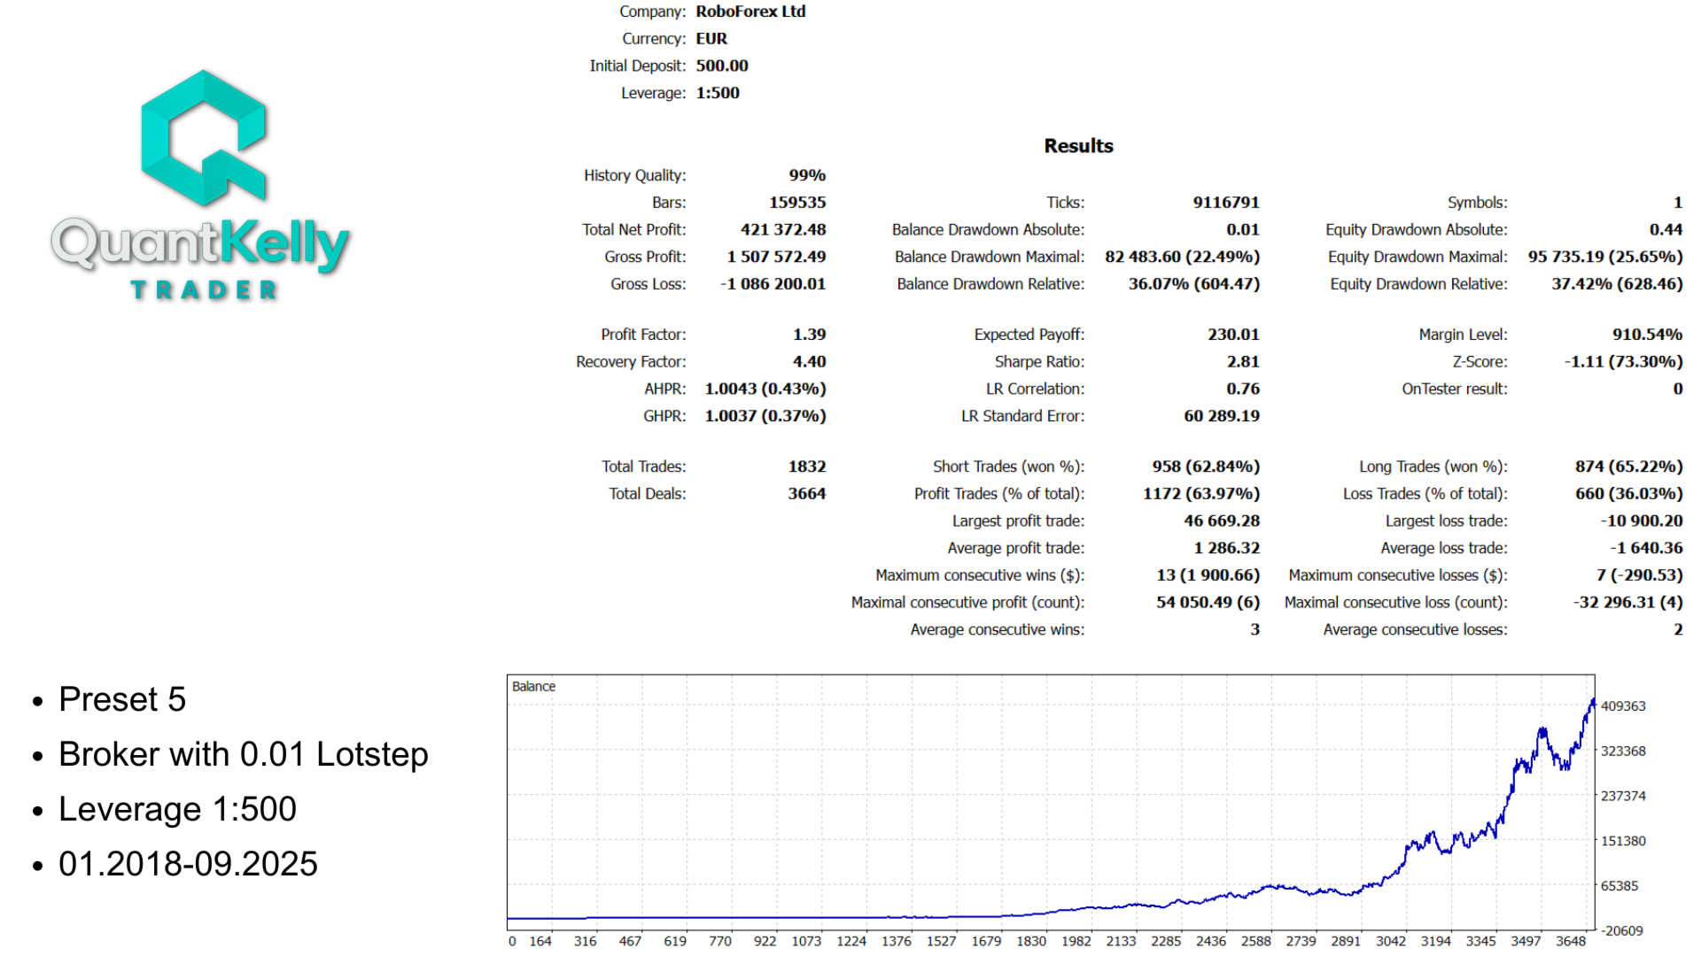Screen dimensions: 1701x956
Task: Click Expected Payoff value 230.01
Action: 1233,335
